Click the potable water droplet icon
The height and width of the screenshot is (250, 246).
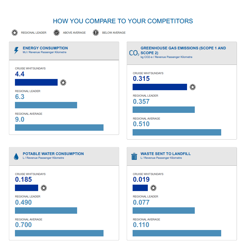[x=16, y=156]
